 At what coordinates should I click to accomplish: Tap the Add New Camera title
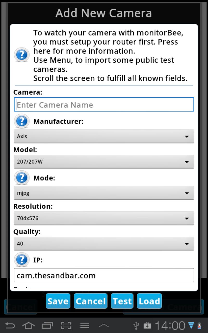pos(104,13)
